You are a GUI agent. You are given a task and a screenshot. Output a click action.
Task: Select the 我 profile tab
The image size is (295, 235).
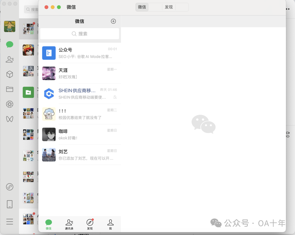coord(110,224)
